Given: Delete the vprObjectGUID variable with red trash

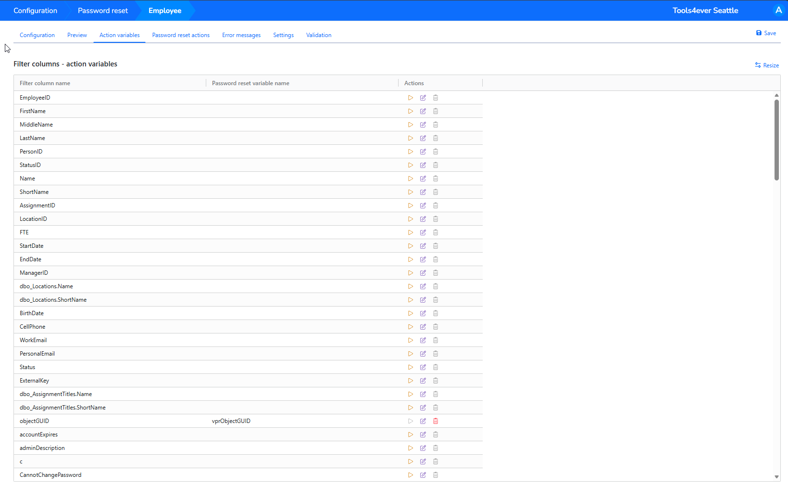Looking at the screenshot, I should [436, 421].
